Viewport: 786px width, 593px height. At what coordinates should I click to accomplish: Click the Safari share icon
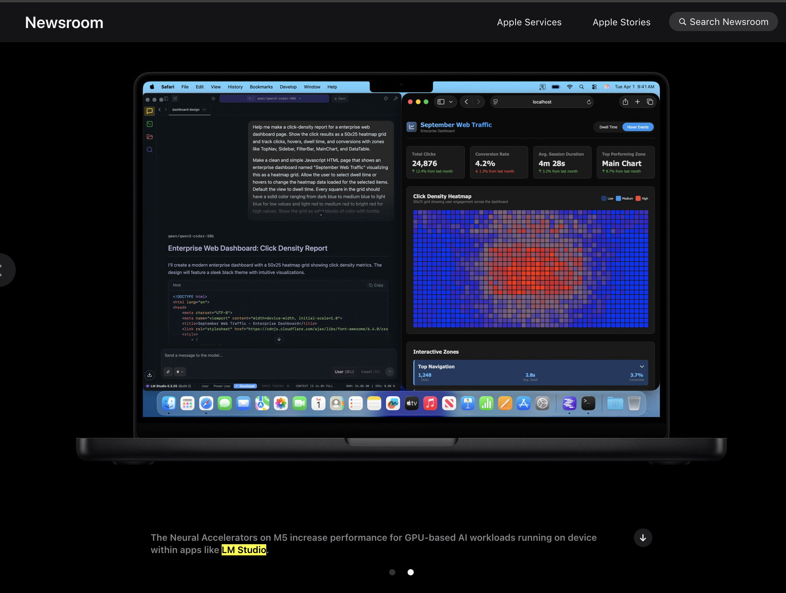tap(625, 102)
